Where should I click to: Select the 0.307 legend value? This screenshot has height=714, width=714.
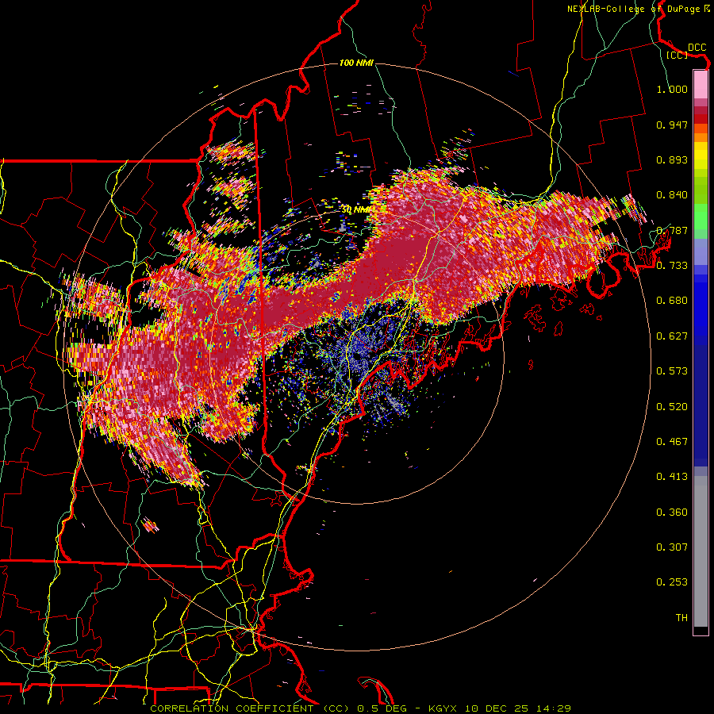(672, 547)
